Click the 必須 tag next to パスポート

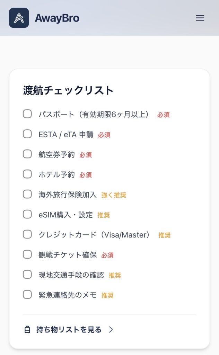click(163, 114)
